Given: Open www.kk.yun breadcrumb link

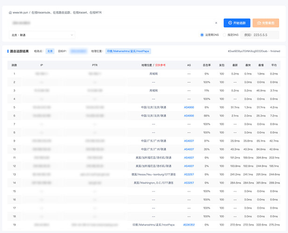Looking at the screenshot, I should [21, 13].
